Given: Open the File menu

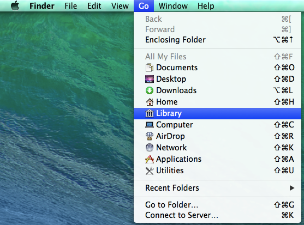Looking at the screenshot, I should click(70, 6).
